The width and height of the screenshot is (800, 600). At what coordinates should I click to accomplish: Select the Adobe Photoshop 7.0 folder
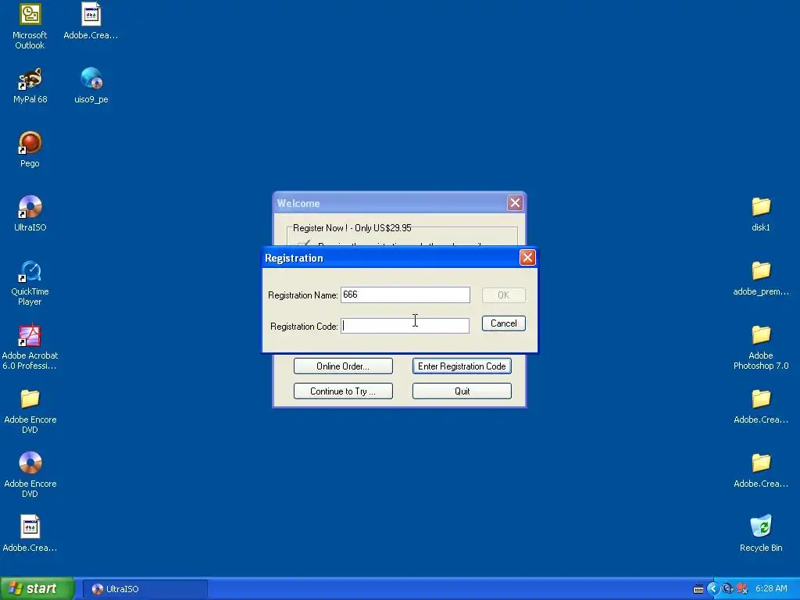[761, 347]
